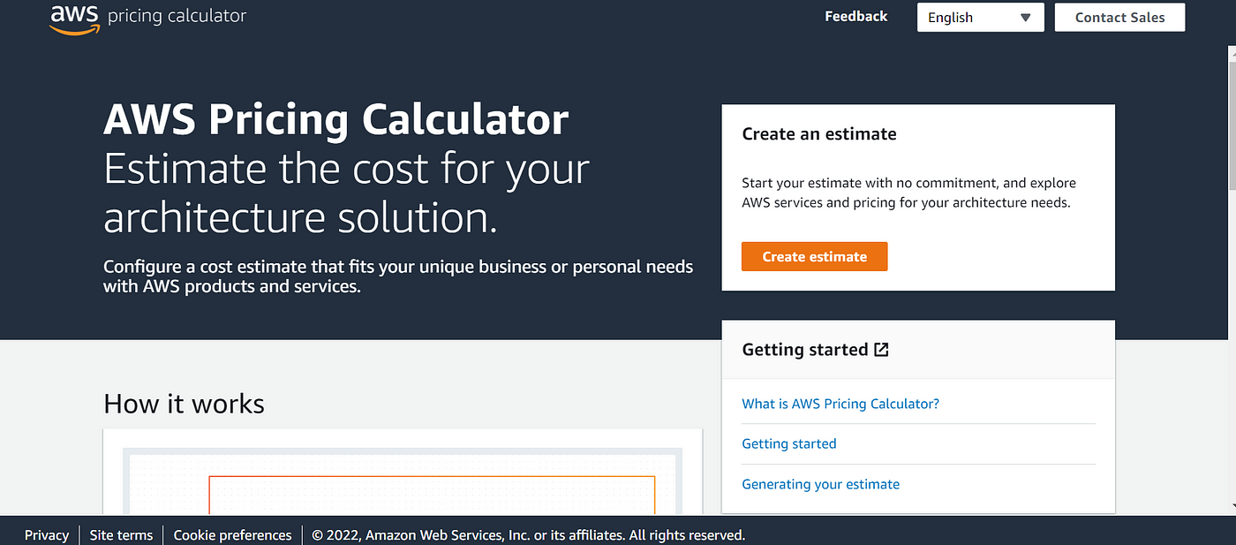Click the language dropdown triangle arrow
The height and width of the screenshot is (545, 1236).
click(1025, 18)
